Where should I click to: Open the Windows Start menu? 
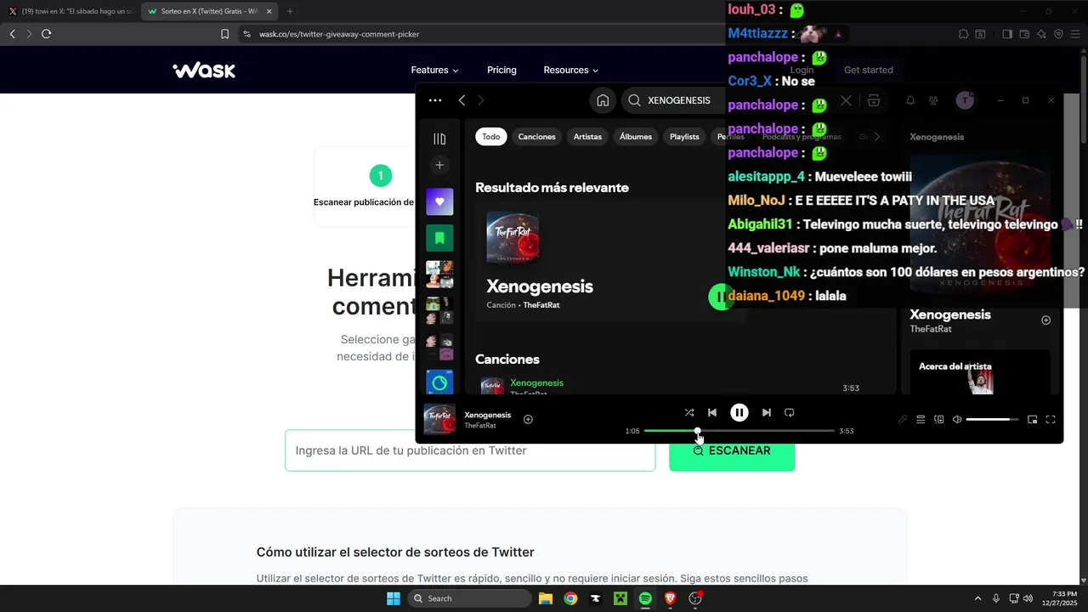[394, 598]
